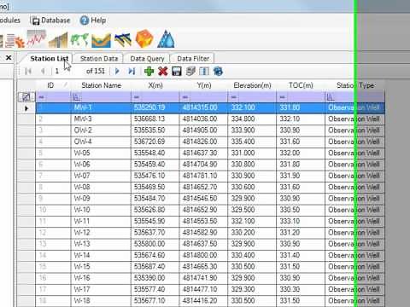Select station name cell W-18
The image size is (410, 307).
(x=101, y=301)
